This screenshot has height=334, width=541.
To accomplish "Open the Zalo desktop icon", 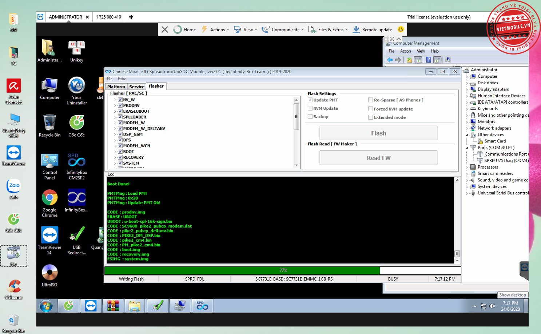I will pyautogui.click(x=13, y=189).
